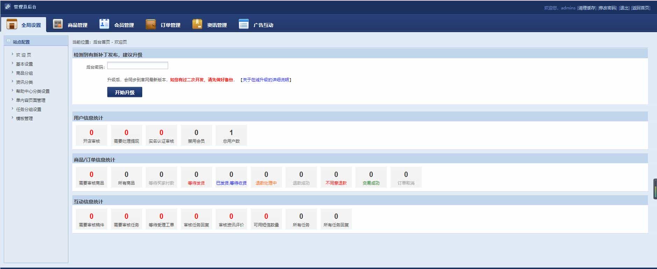Open the 退款处理中 card
Screen dimensions: 657x269
(x=266, y=177)
